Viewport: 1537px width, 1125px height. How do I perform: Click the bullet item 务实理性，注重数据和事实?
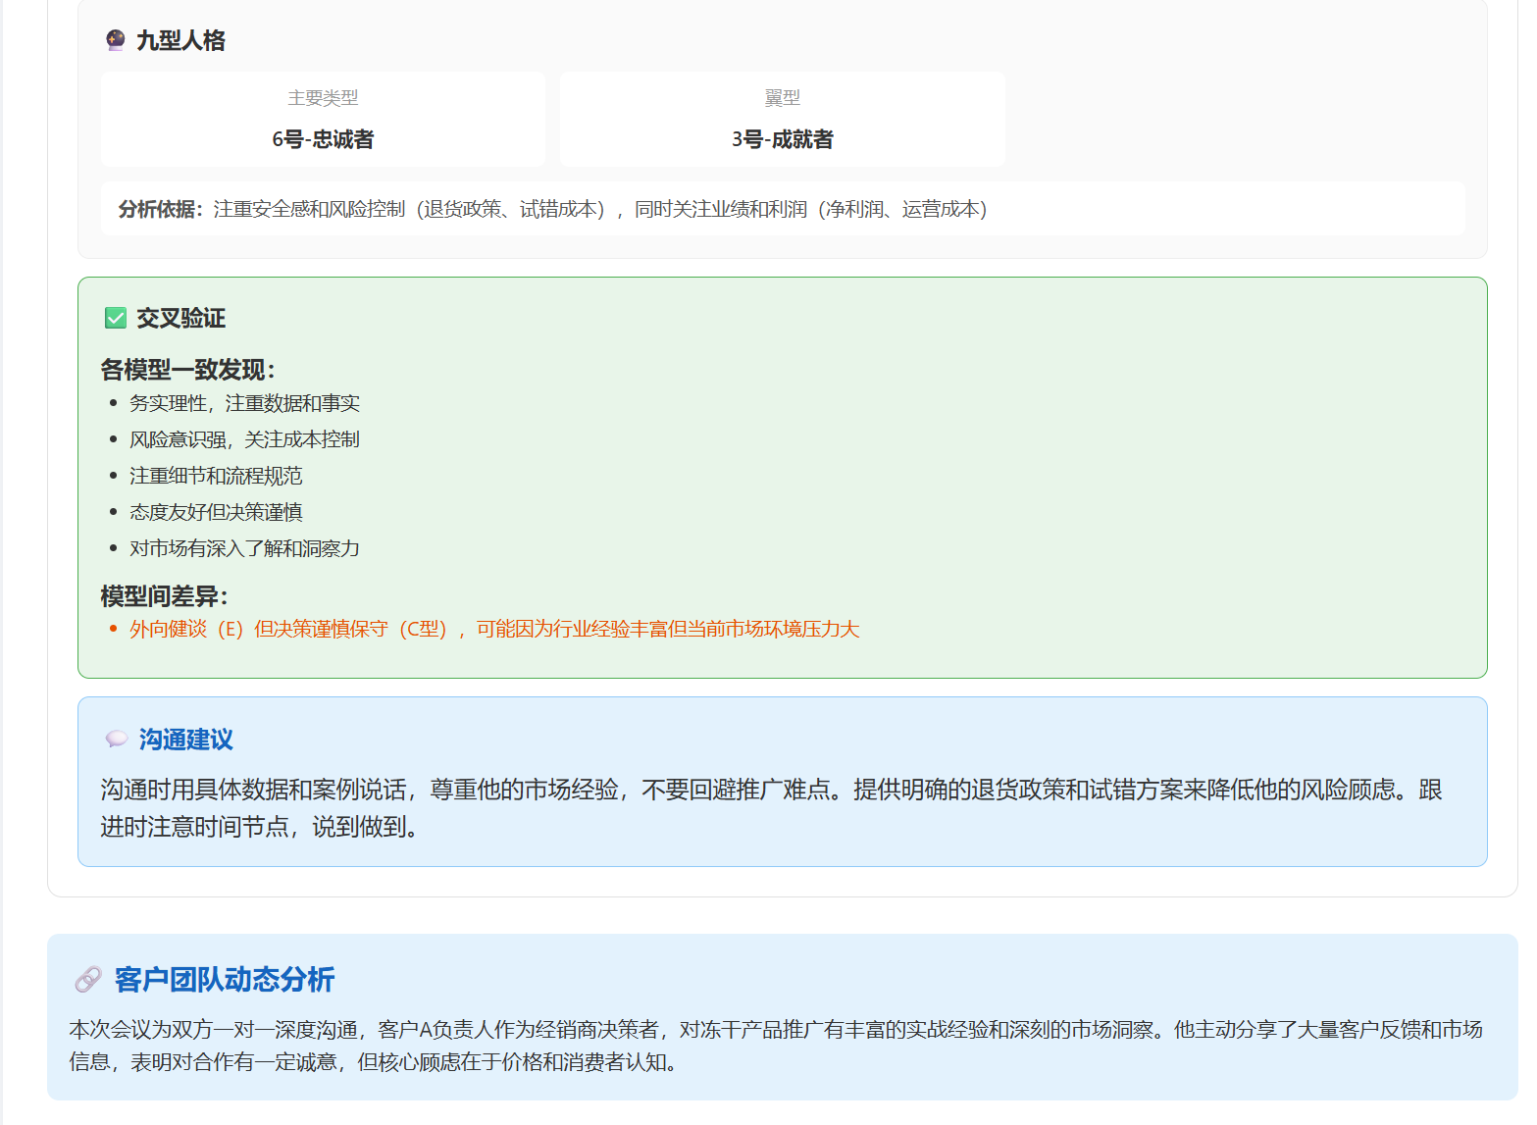pyautogui.click(x=244, y=403)
